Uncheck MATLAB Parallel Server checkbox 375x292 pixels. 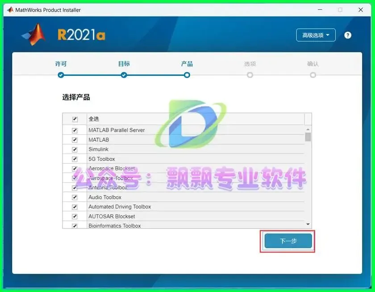75,130
